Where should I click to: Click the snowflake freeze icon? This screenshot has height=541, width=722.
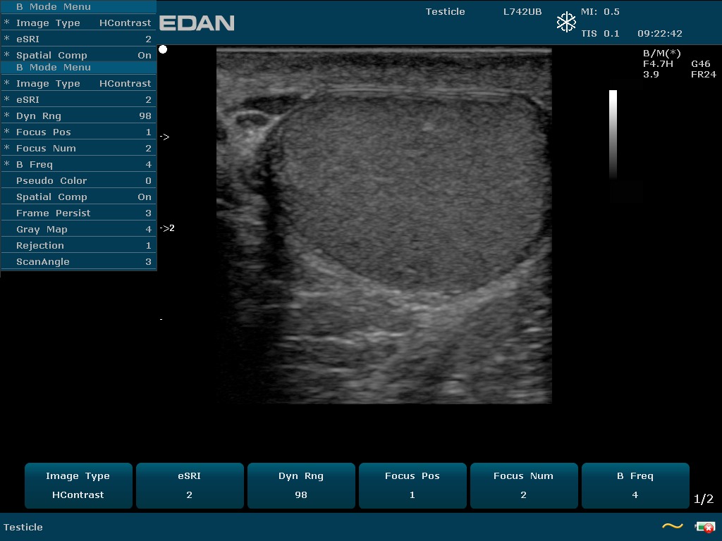click(x=566, y=23)
